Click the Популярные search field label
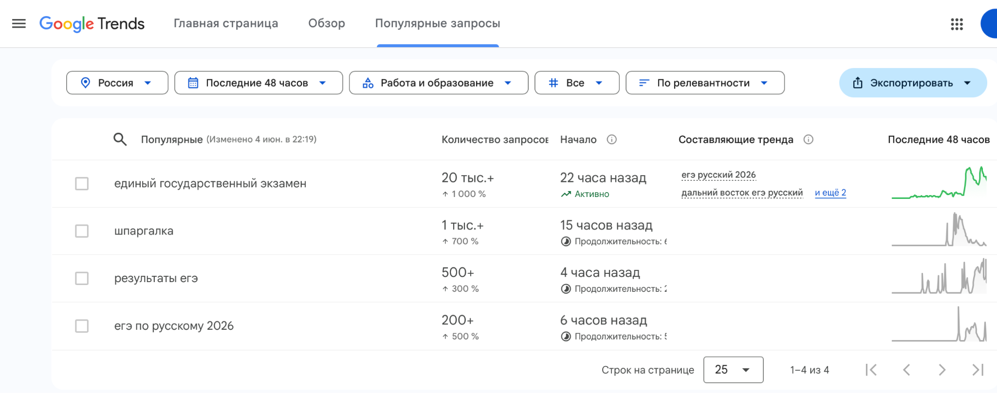Viewport: 997px width, 393px height. coord(172,140)
